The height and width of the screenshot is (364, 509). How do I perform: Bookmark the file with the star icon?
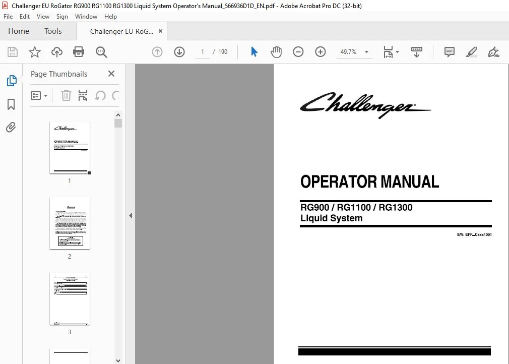coord(34,52)
